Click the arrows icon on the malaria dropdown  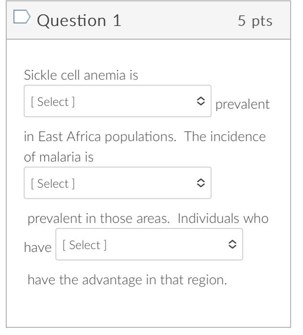200,183
